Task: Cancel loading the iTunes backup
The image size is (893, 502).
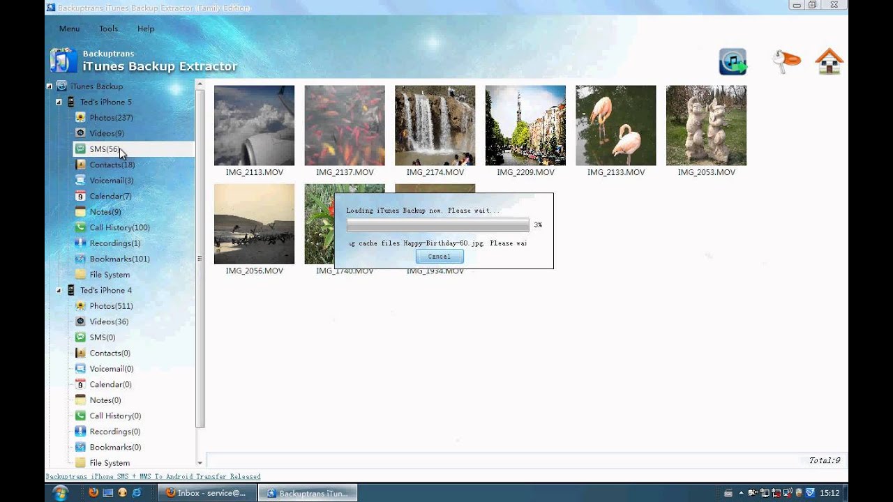Action: (x=440, y=257)
